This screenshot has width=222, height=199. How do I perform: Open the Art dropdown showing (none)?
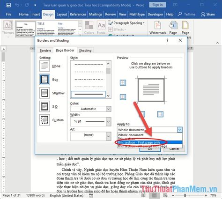pyautogui.click(x=90, y=136)
